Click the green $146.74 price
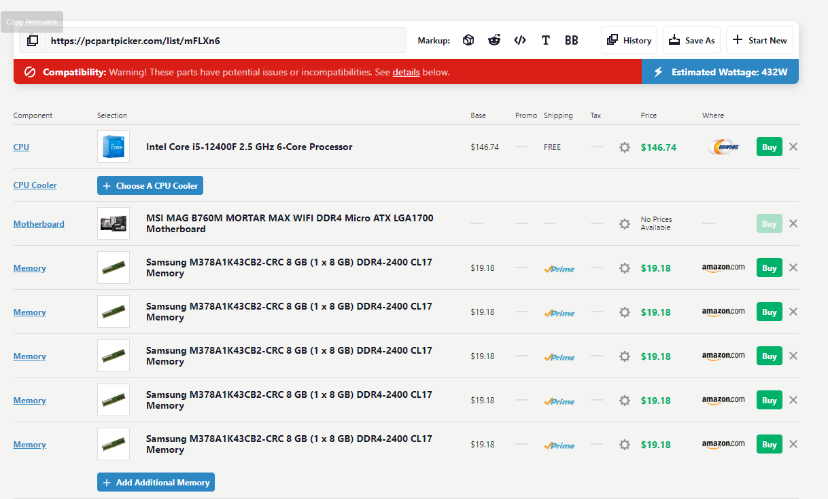828x499 pixels. pos(659,147)
